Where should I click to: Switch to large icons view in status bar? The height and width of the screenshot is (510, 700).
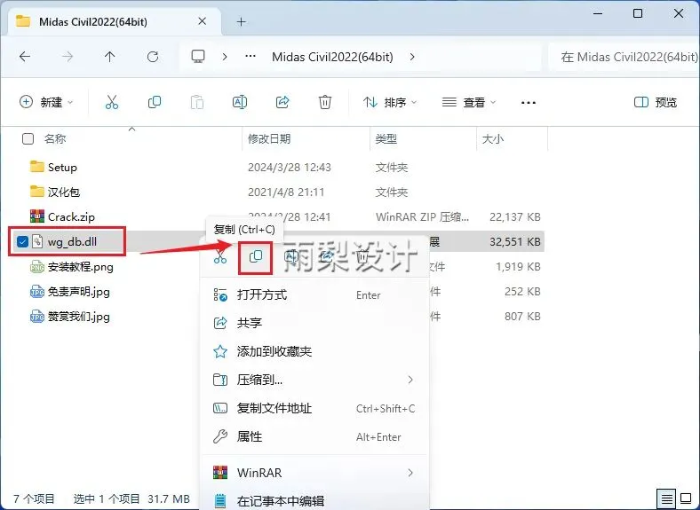686,498
